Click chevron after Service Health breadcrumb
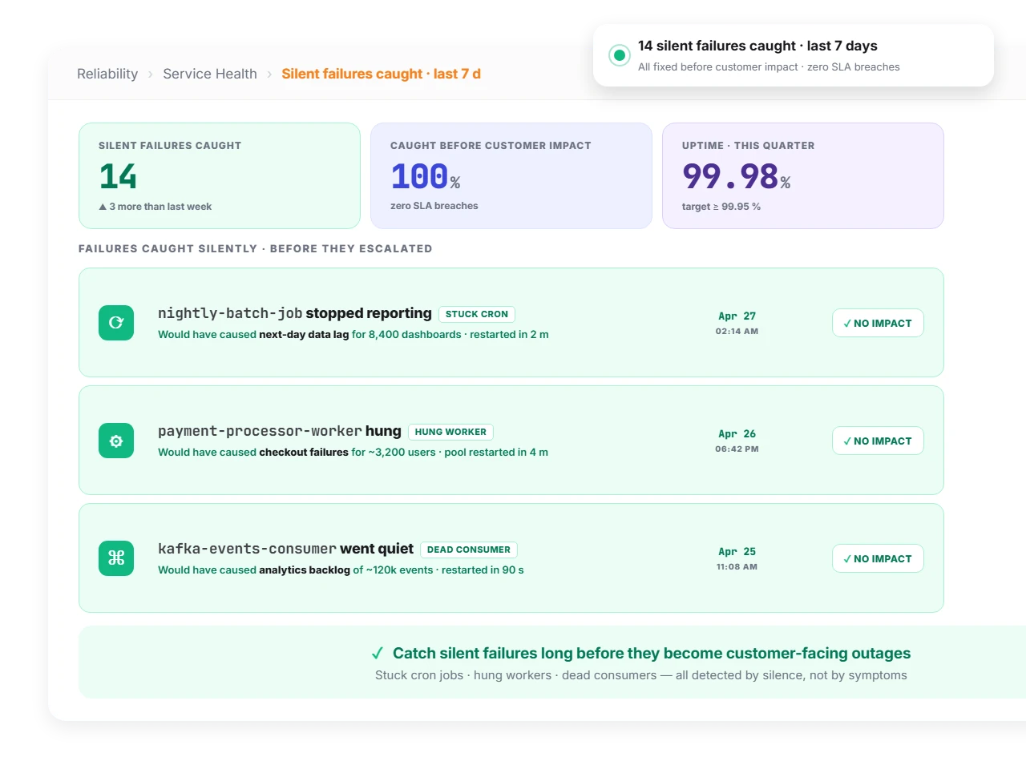The image size is (1026, 769). point(269,74)
